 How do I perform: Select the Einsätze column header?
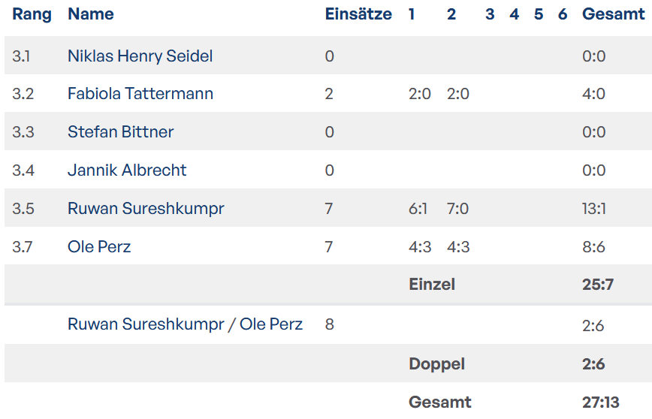pyautogui.click(x=358, y=14)
